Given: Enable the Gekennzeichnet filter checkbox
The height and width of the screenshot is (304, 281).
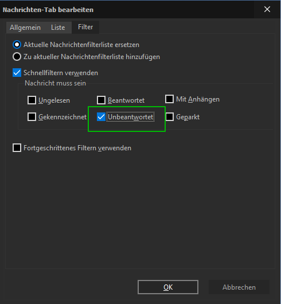Looking at the screenshot, I should pos(32,116).
